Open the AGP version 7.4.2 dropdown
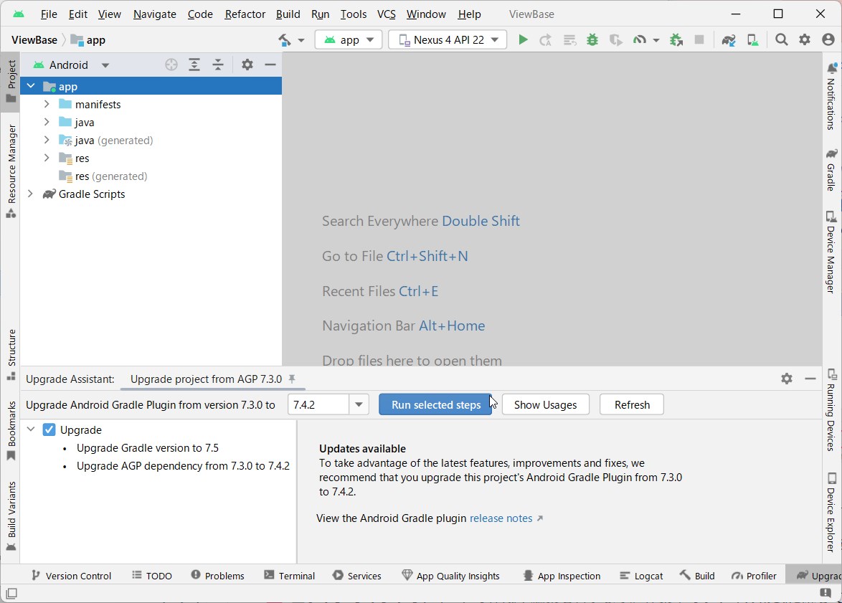This screenshot has width=842, height=603. [x=359, y=405]
